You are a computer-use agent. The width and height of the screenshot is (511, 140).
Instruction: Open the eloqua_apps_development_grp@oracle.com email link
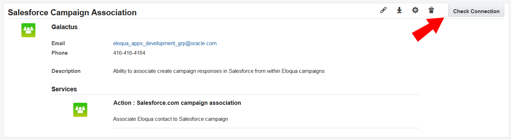[x=165, y=43]
